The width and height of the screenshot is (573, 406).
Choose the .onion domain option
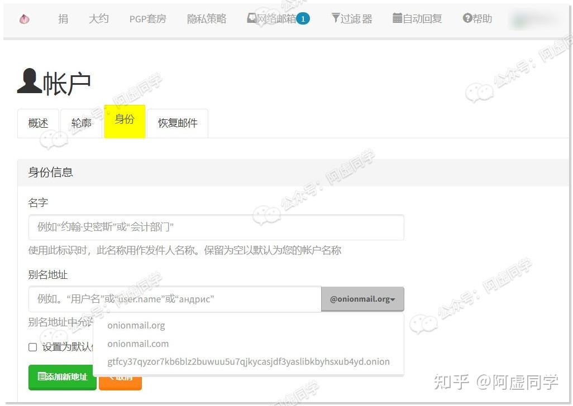click(x=249, y=362)
